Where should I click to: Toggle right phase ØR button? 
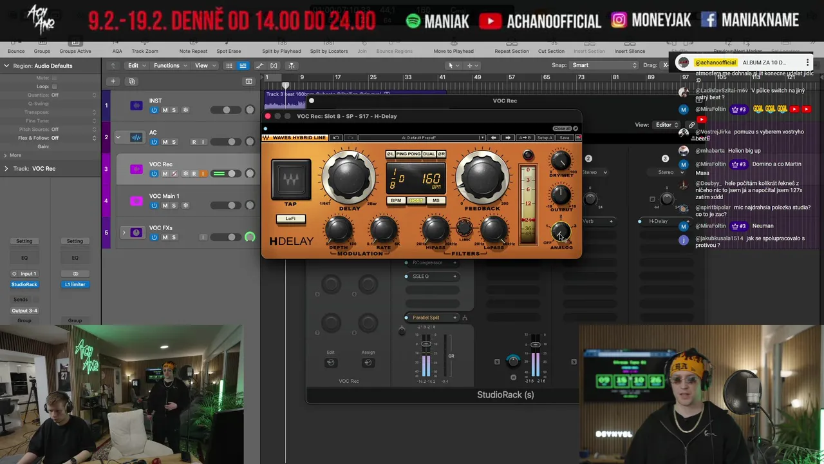click(441, 154)
